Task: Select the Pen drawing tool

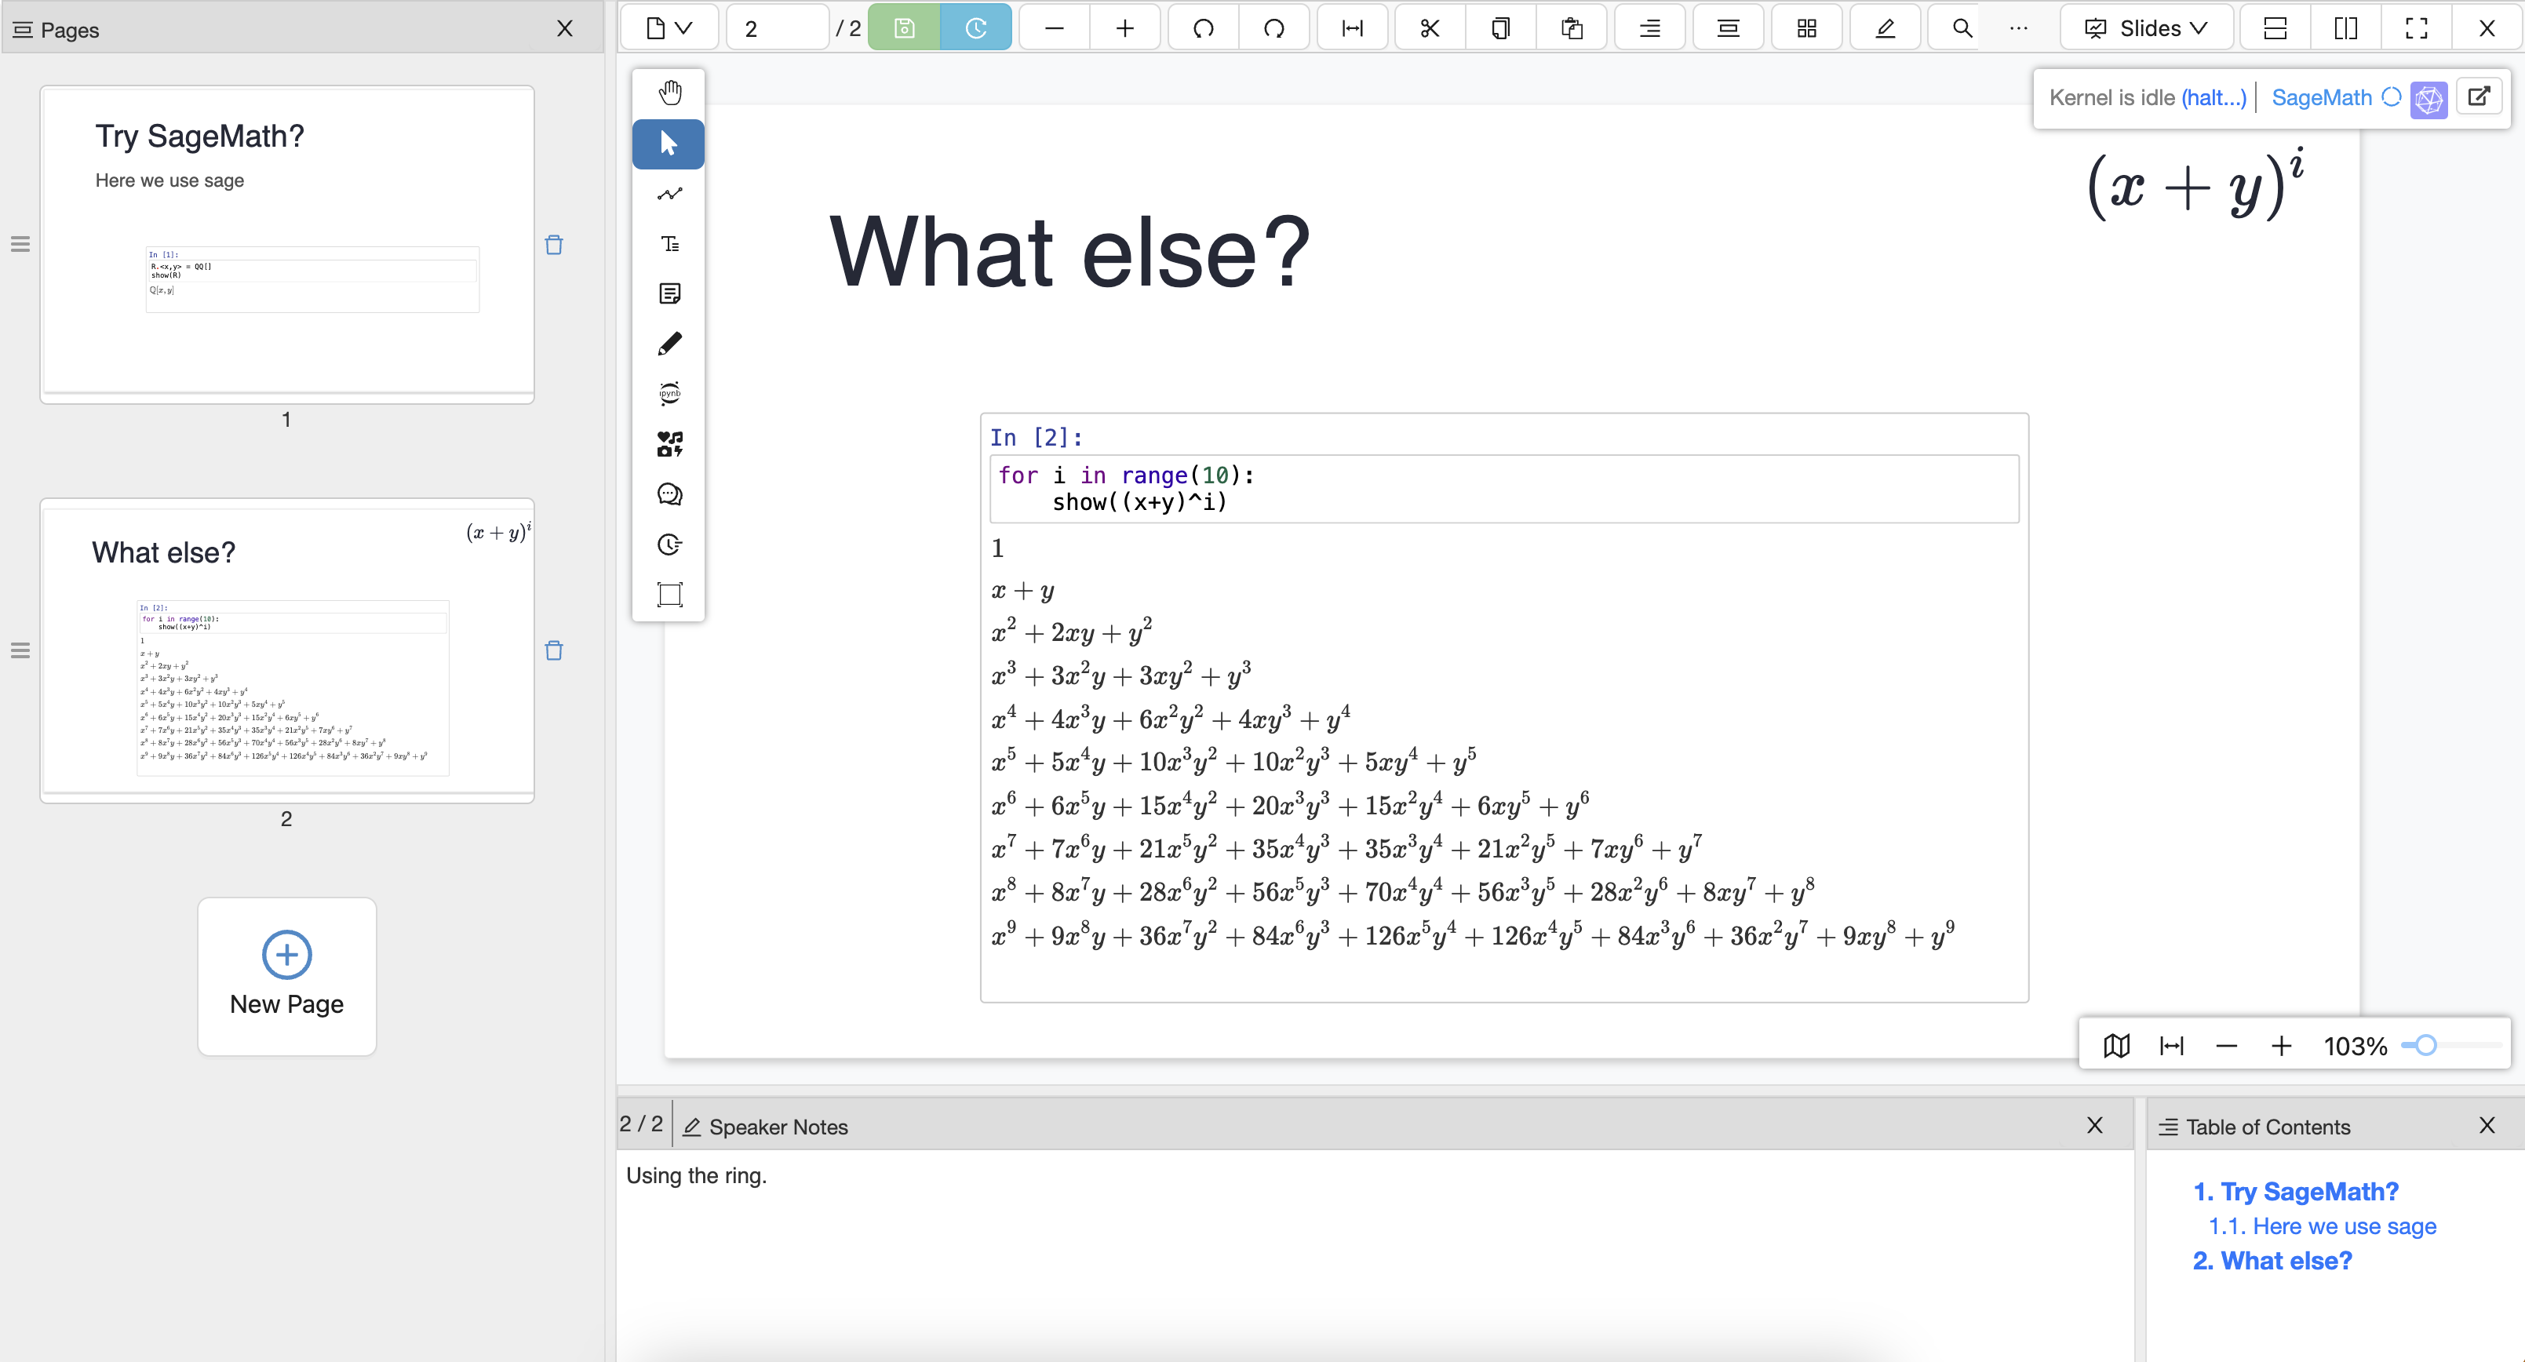Action: (x=669, y=344)
